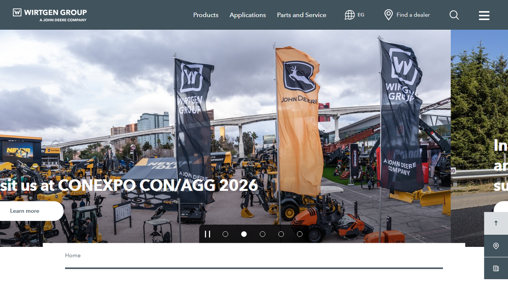Click the location pin next to Find a dealer

388,15
